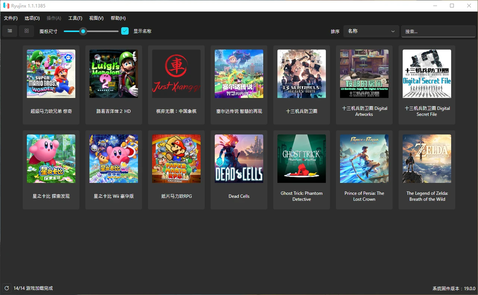
Task: Select Super Mario Bros. Wonder cover art
Action: click(x=51, y=74)
